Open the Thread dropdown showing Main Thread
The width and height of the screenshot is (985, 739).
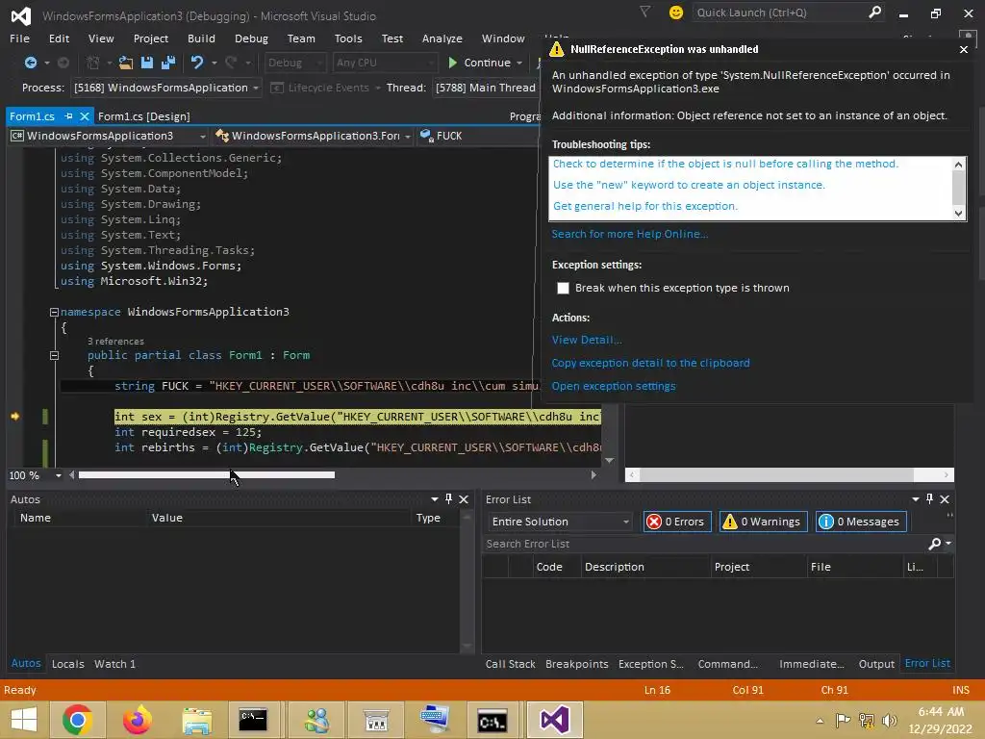[485, 88]
